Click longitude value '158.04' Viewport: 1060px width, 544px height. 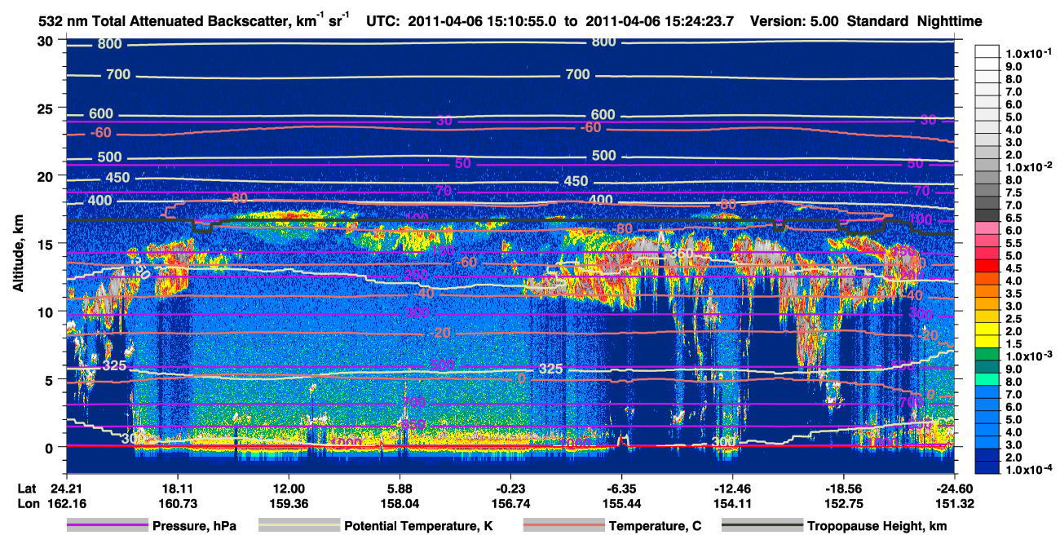click(400, 503)
